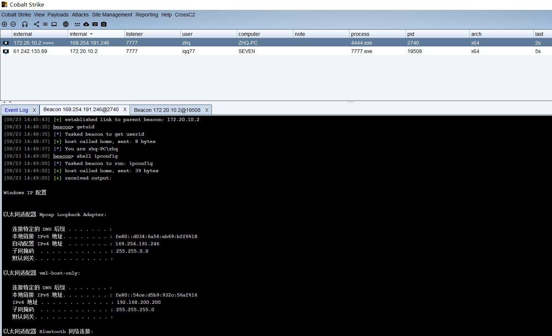Screen dimensions: 552x336
Task: Sort sessions by note column
Action: click(321, 34)
